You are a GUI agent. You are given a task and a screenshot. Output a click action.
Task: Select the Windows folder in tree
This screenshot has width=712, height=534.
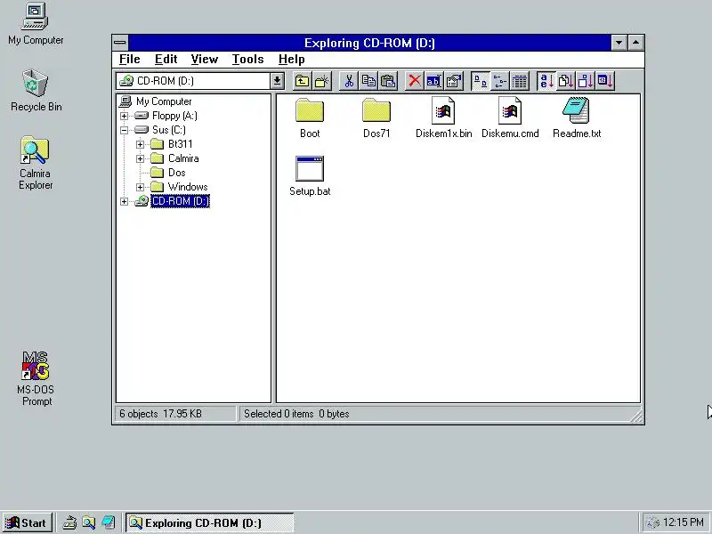(188, 187)
